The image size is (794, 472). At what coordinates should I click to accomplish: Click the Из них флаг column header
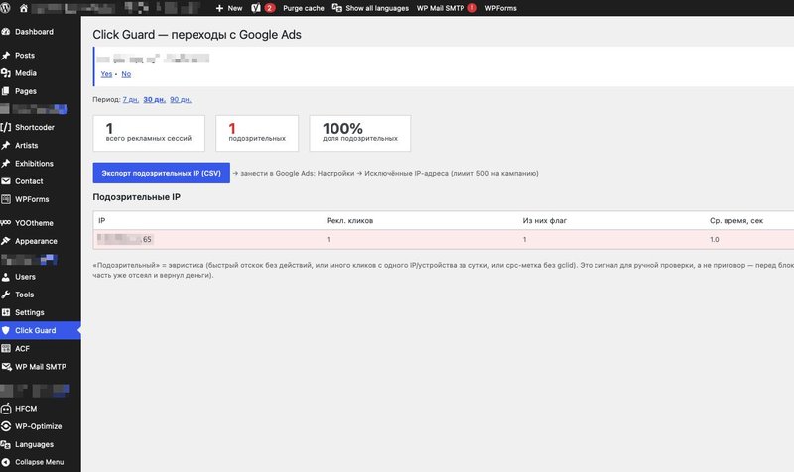[544, 220]
